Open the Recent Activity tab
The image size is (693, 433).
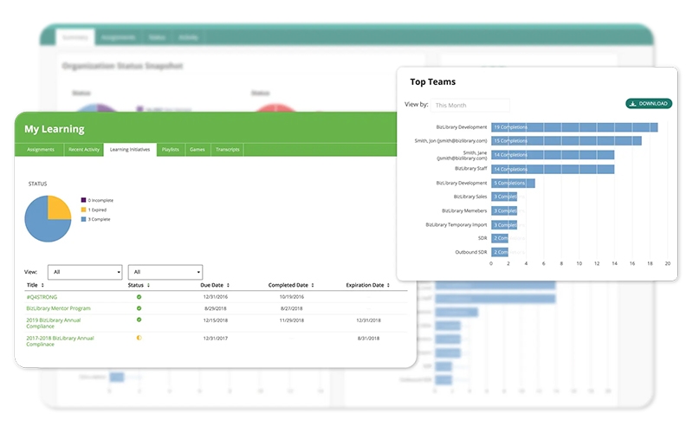[84, 150]
